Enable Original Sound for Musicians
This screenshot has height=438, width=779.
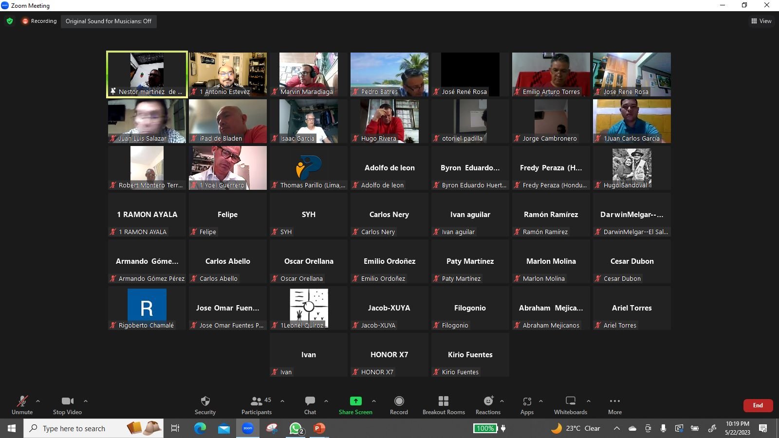109,21
